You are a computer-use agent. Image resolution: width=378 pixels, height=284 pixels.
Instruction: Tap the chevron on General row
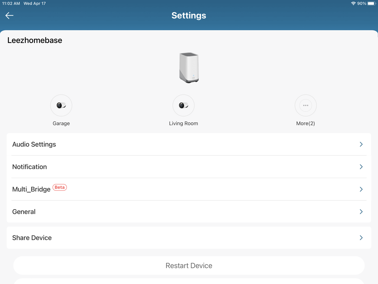pyautogui.click(x=361, y=212)
